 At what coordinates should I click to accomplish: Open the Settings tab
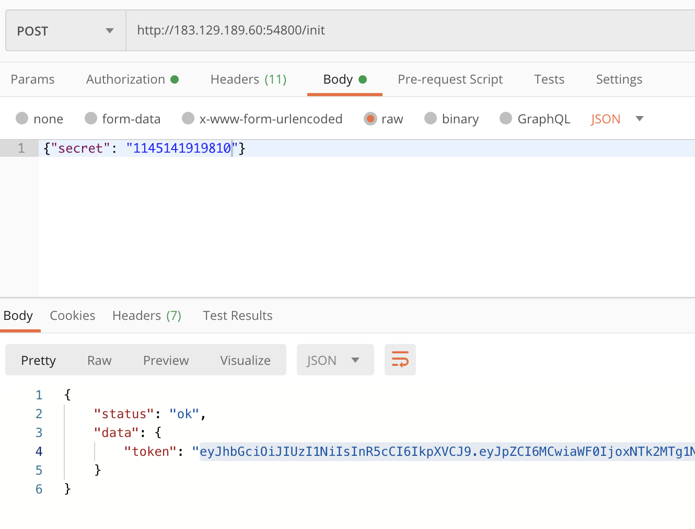click(619, 79)
